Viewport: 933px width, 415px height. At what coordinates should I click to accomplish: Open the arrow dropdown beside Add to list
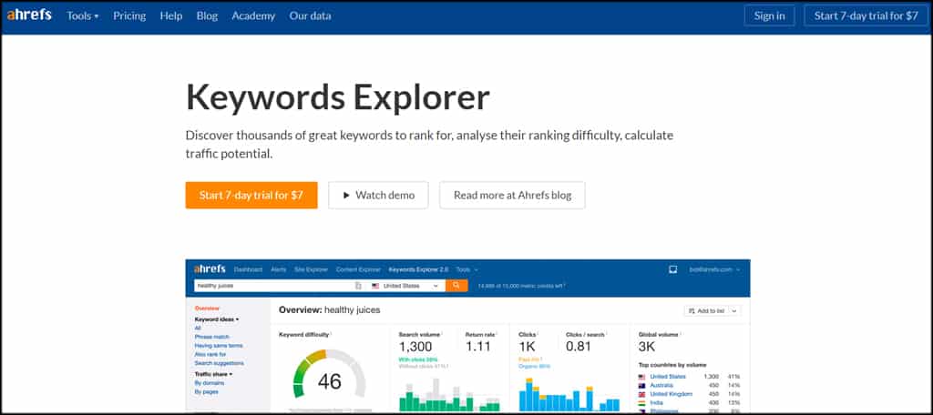734,311
